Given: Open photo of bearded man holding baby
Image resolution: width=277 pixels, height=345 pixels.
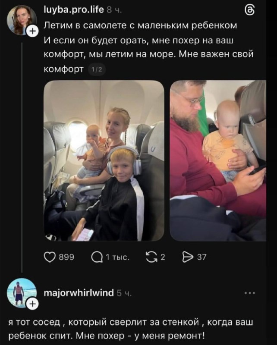Looking at the screenshot, I should click(x=217, y=160).
